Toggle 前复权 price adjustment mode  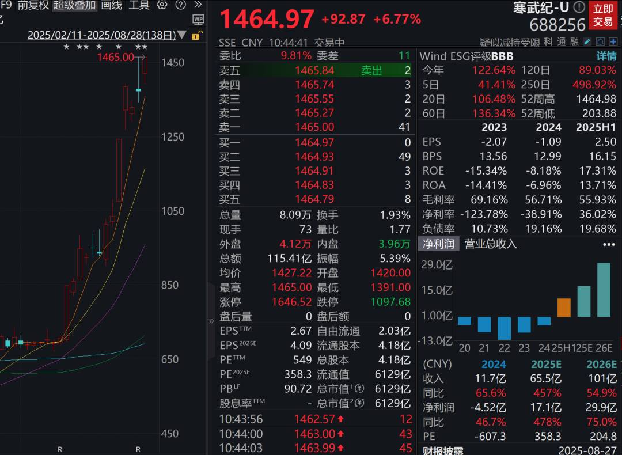33,5
